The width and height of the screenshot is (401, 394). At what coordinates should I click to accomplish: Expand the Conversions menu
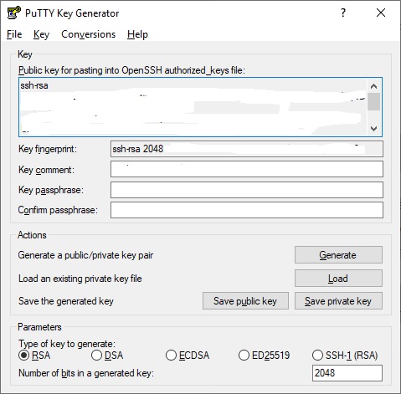click(89, 34)
